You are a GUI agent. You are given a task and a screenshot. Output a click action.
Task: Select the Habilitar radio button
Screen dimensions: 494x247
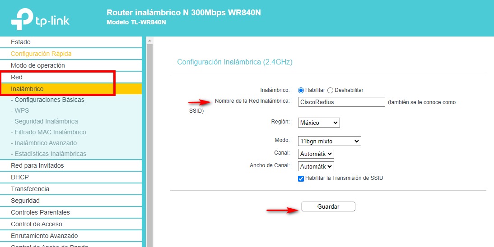(301, 90)
